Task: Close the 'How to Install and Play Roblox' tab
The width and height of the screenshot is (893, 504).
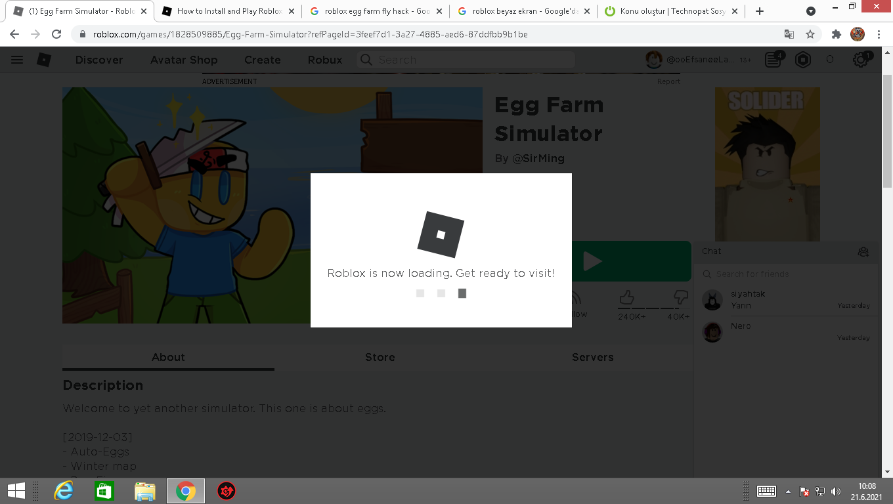Action: (x=292, y=11)
